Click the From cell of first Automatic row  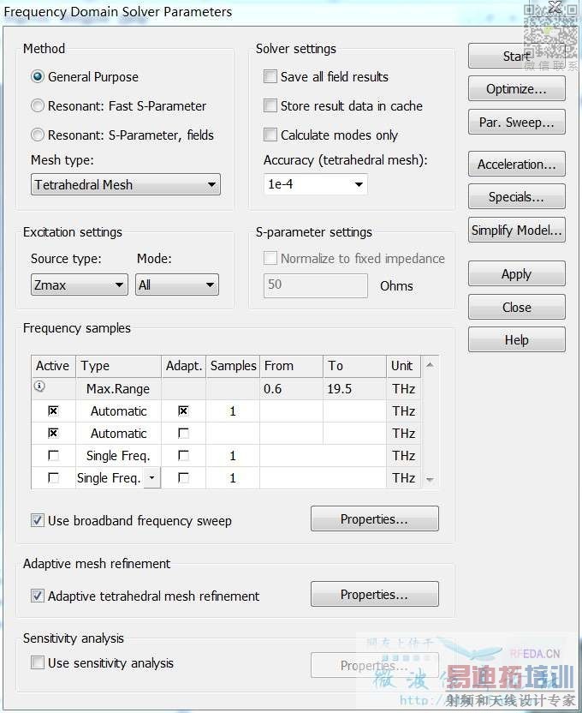click(x=291, y=411)
